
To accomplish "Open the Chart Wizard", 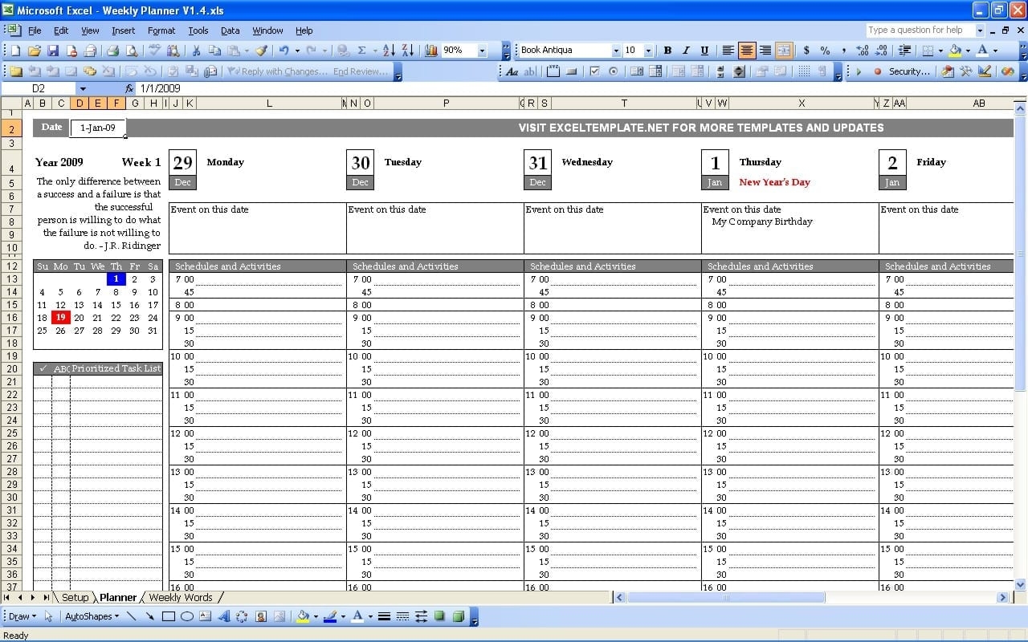I will pyautogui.click(x=430, y=50).
